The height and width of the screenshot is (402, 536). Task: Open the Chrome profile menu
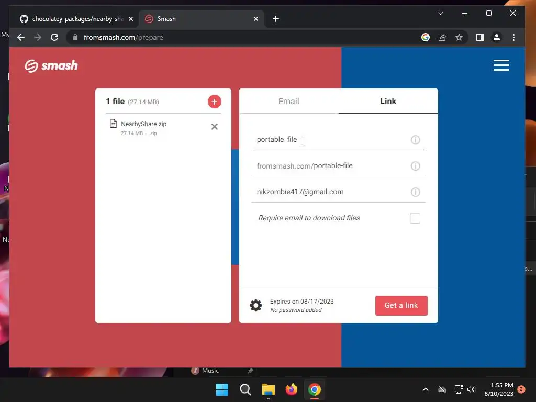(497, 37)
